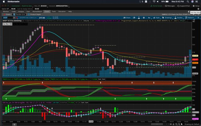
Task: Click the Cur Bar: 968 label
Action: click(x=8, y=24)
